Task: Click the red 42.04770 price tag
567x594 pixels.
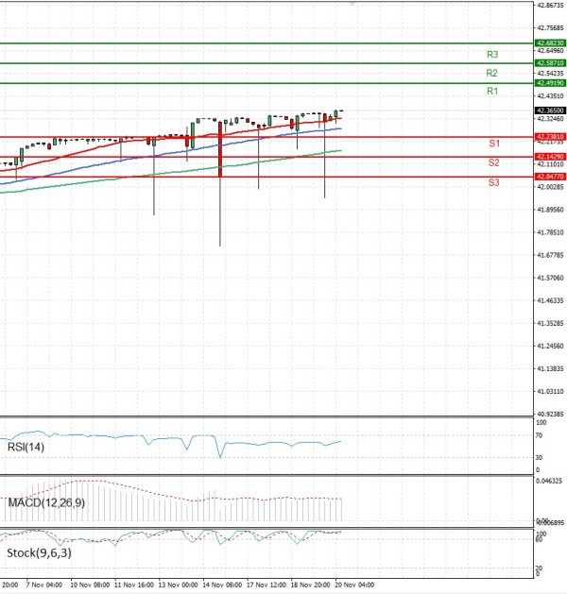Action: tap(550, 177)
